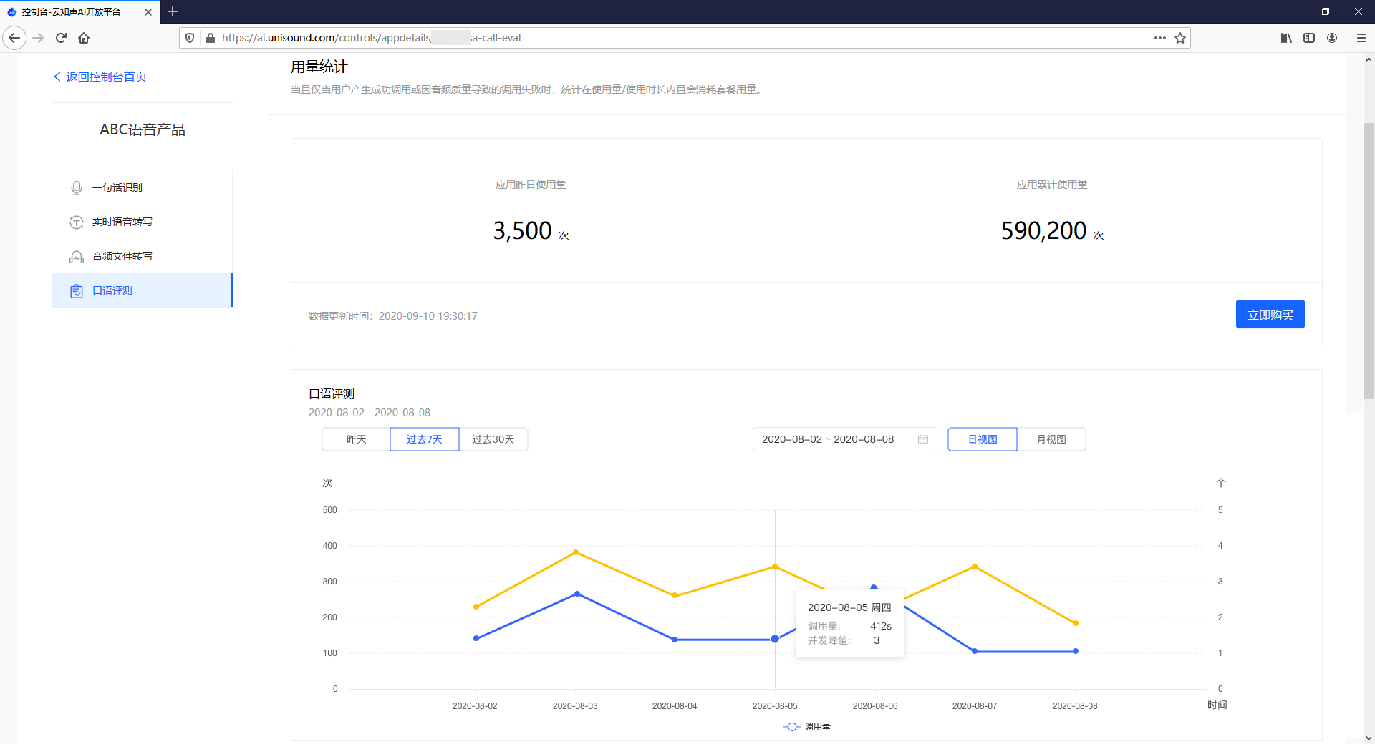The width and height of the screenshot is (1375, 744).
Task: Click the 3,500 yesterday usage value
Action: (x=522, y=230)
